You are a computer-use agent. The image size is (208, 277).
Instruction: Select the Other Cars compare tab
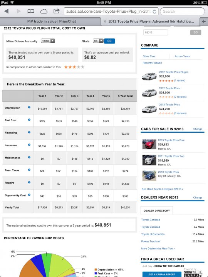pyautogui.click(x=149, y=56)
